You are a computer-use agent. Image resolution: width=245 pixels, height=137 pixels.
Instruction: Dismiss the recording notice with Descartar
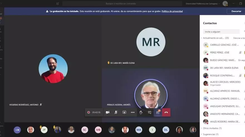(x=236, y=11)
